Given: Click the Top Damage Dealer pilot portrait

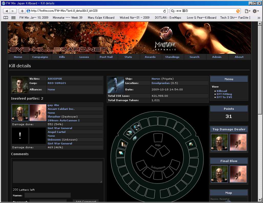Looking at the screenshot, I should click(x=219, y=142).
